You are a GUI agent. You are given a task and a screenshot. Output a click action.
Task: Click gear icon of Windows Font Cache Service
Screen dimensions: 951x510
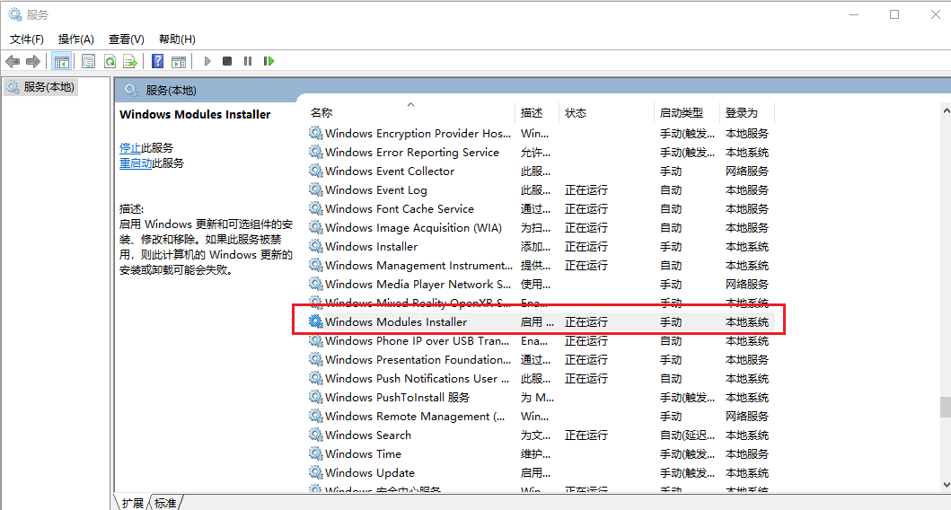pyautogui.click(x=316, y=208)
